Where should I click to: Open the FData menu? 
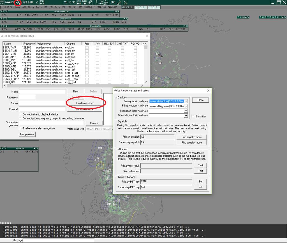(31, 7)
